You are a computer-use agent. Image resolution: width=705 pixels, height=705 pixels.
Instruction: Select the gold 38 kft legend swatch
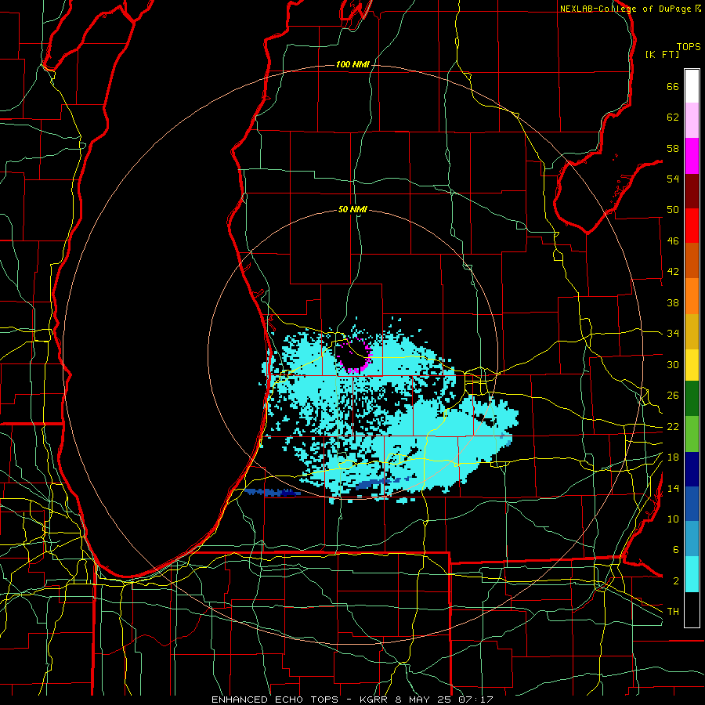pyautogui.click(x=692, y=331)
